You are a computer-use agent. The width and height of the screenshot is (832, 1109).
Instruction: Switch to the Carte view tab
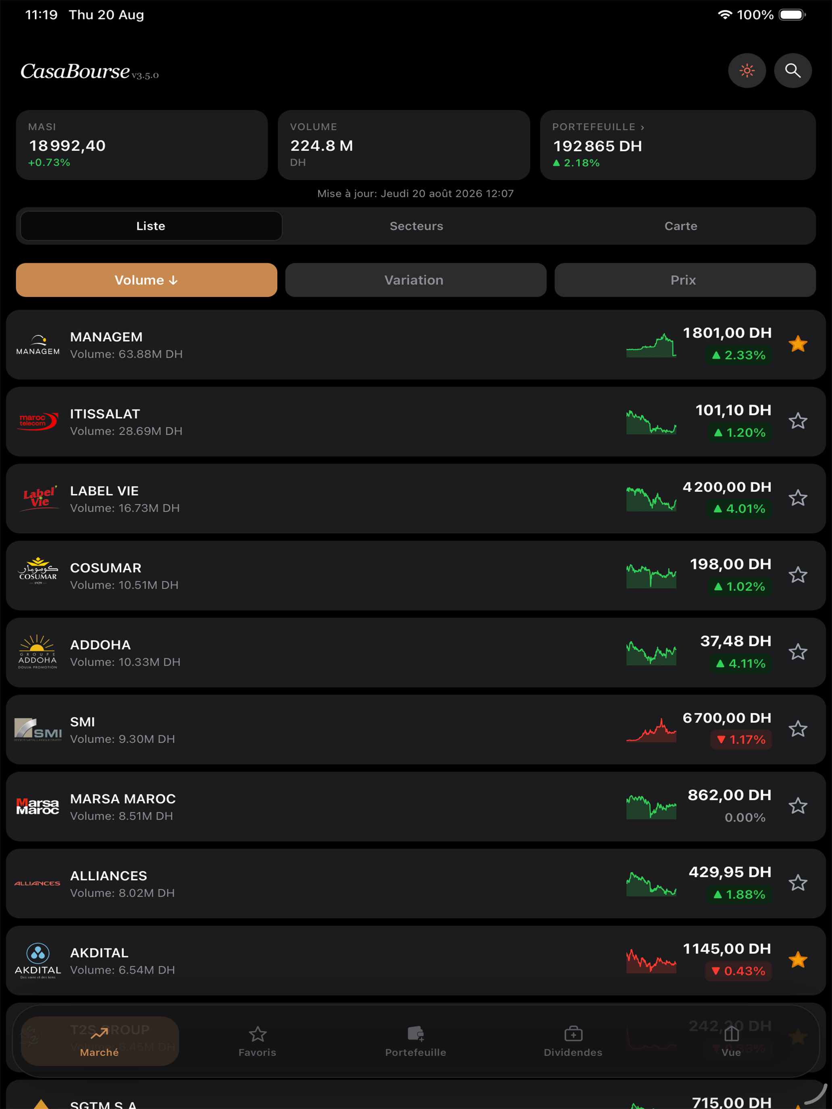[680, 226]
